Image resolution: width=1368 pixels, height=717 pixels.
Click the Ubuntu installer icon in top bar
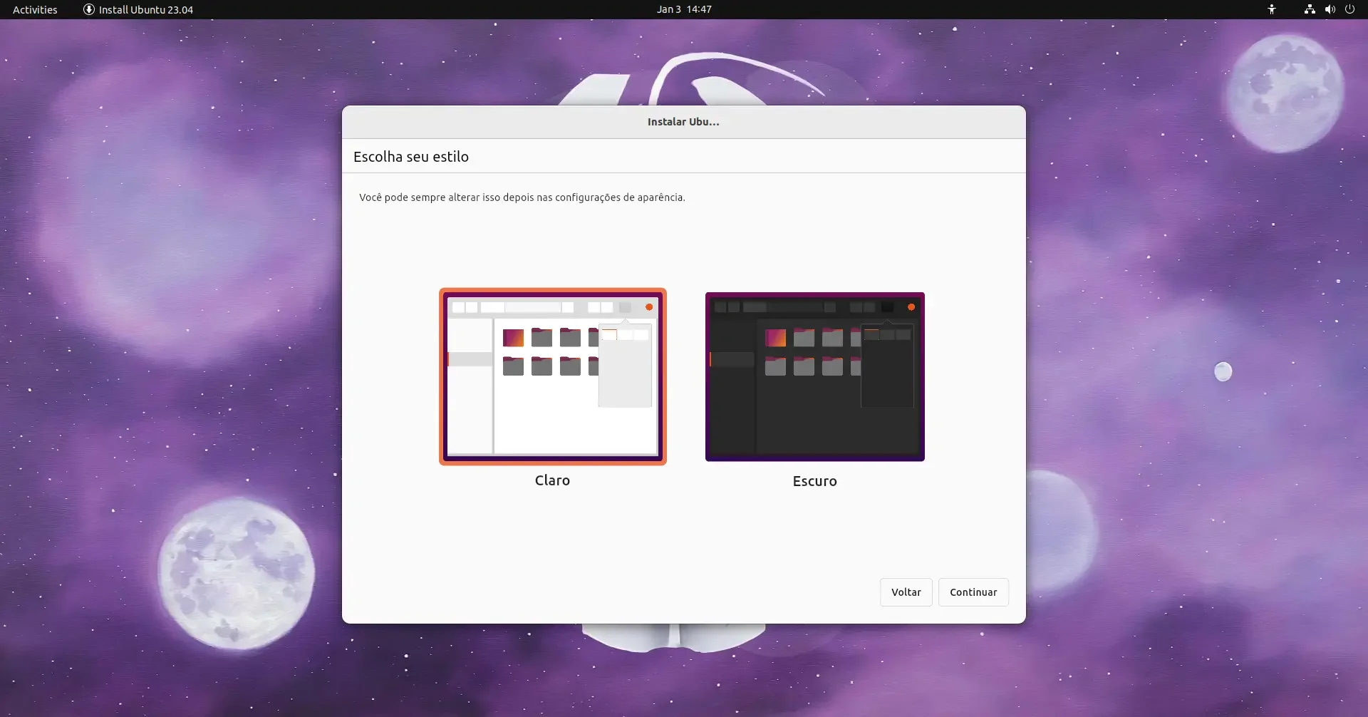click(89, 9)
